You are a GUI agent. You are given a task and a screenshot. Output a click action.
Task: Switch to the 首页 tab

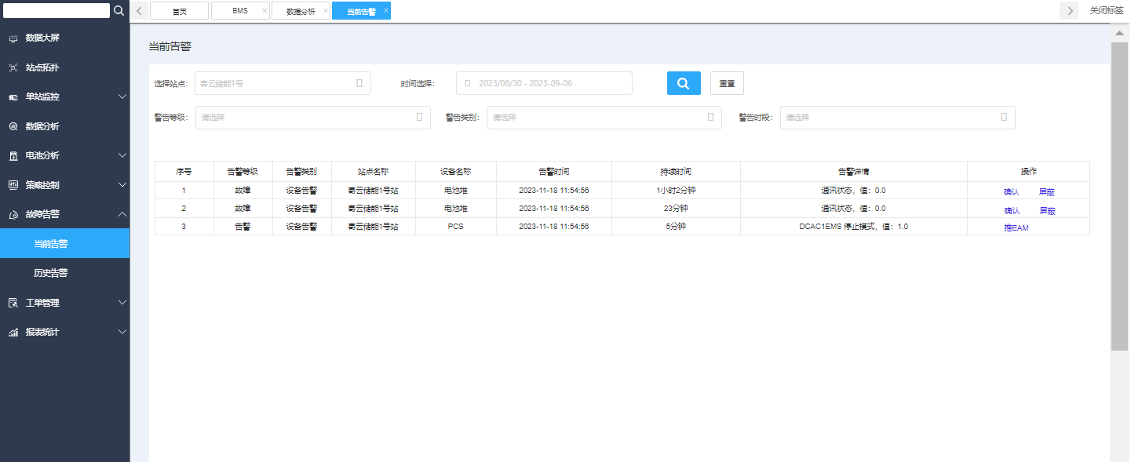pos(180,11)
